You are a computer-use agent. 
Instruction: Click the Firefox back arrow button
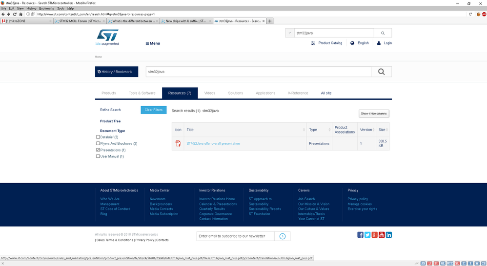[x=3, y=14]
